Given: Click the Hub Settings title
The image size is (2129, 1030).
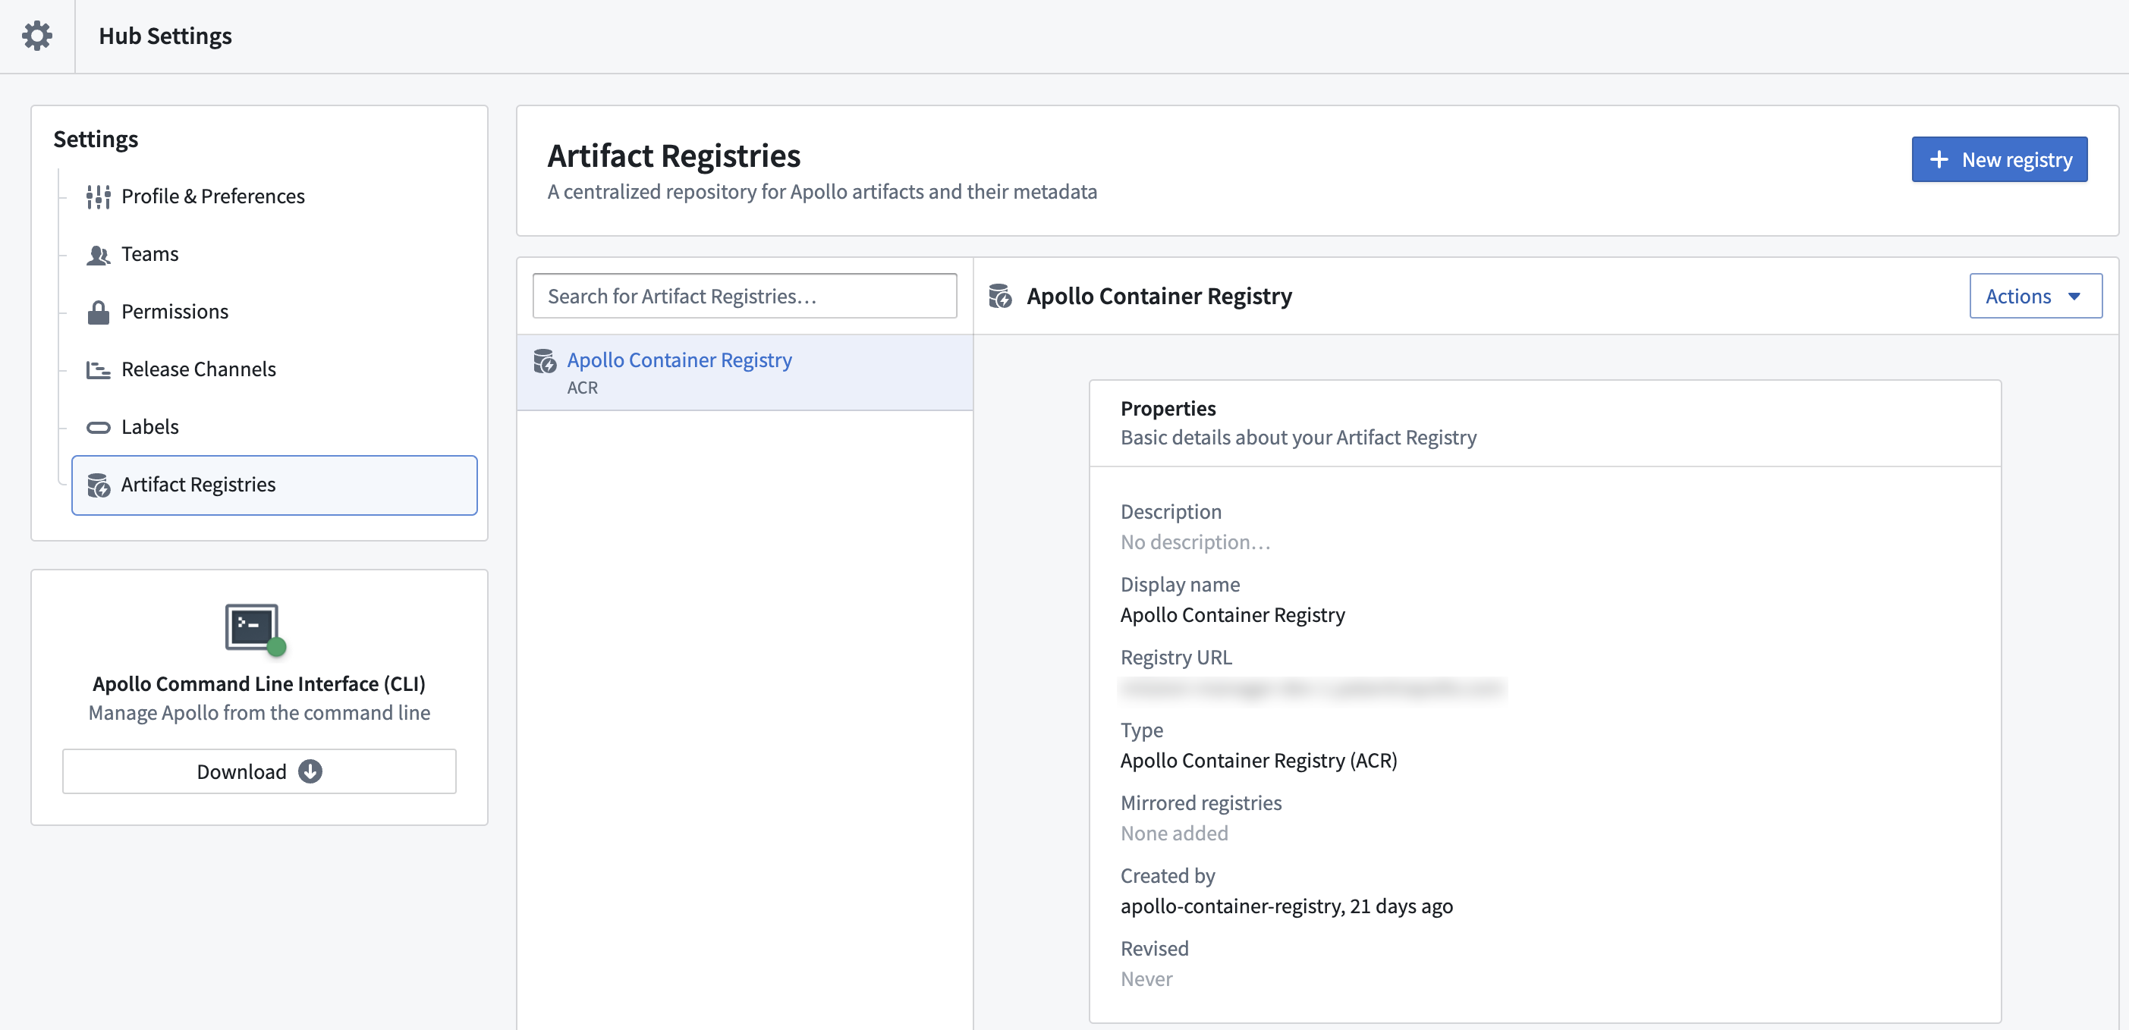Looking at the screenshot, I should [165, 36].
